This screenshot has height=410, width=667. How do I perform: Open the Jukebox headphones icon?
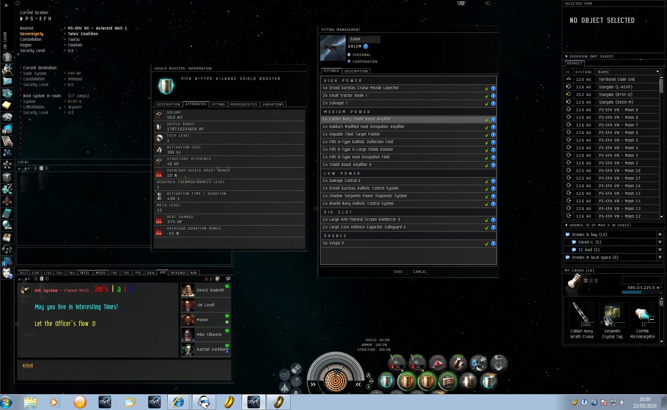7,249
